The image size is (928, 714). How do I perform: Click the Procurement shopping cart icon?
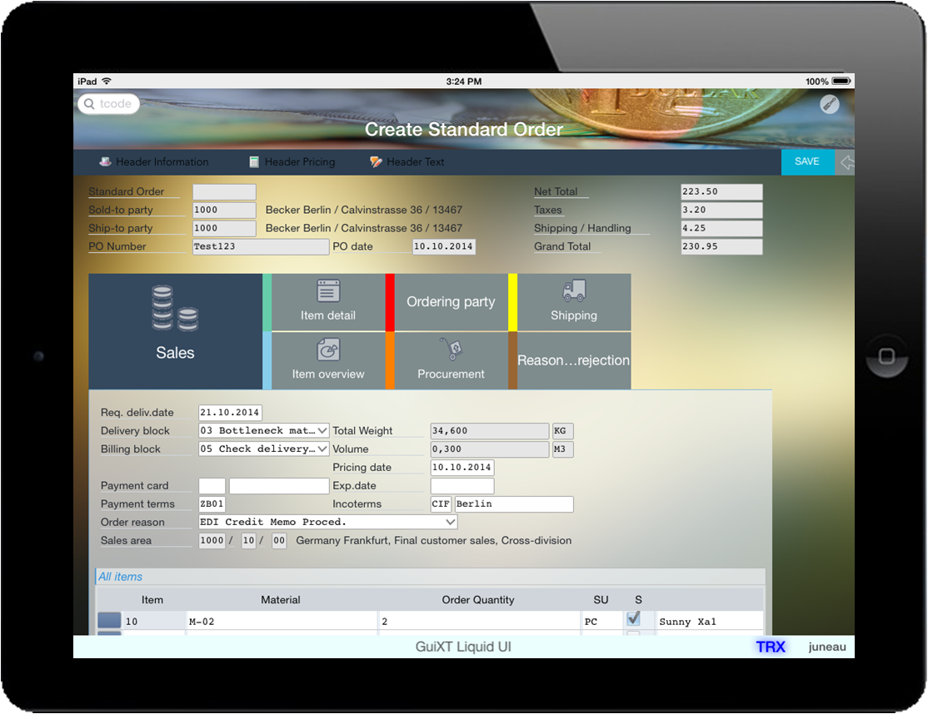451,350
